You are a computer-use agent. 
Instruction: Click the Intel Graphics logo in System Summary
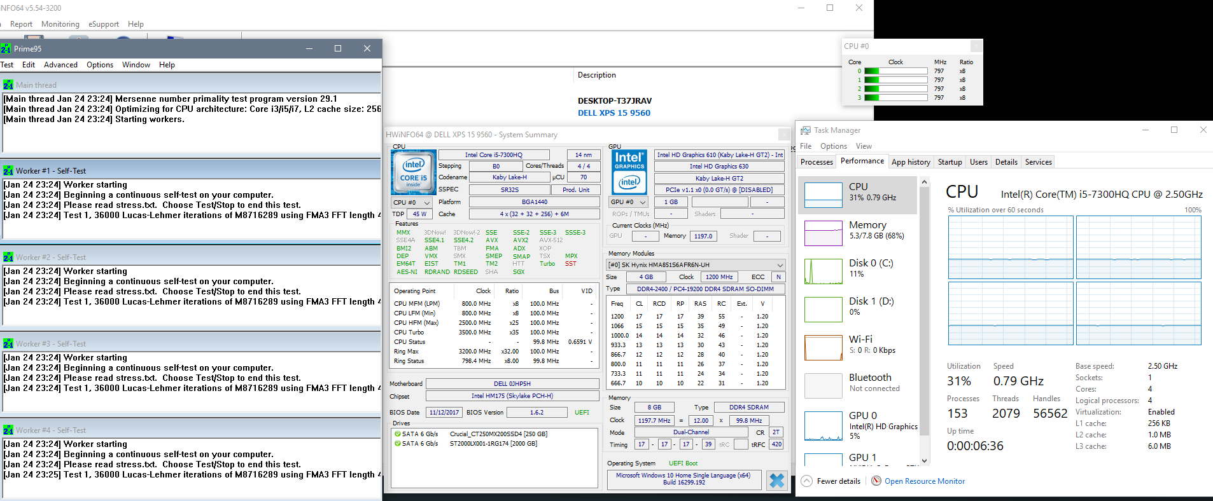pyautogui.click(x=629, y=172)
